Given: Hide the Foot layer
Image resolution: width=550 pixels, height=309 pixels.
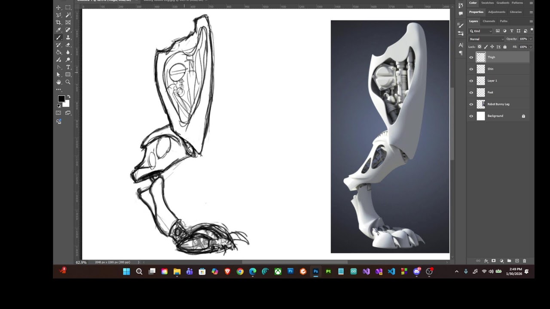Looking at the screenshot, I should (471, 92).
